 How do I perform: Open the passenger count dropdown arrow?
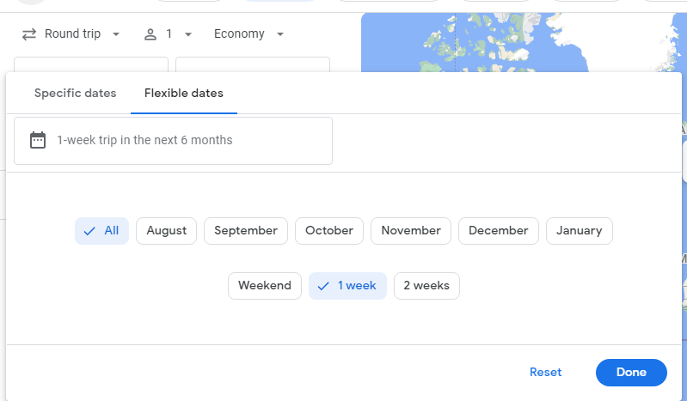coord(188,34)
